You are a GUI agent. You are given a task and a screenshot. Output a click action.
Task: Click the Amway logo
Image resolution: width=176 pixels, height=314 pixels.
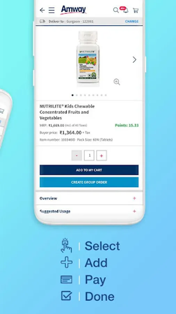pos(73,10)
